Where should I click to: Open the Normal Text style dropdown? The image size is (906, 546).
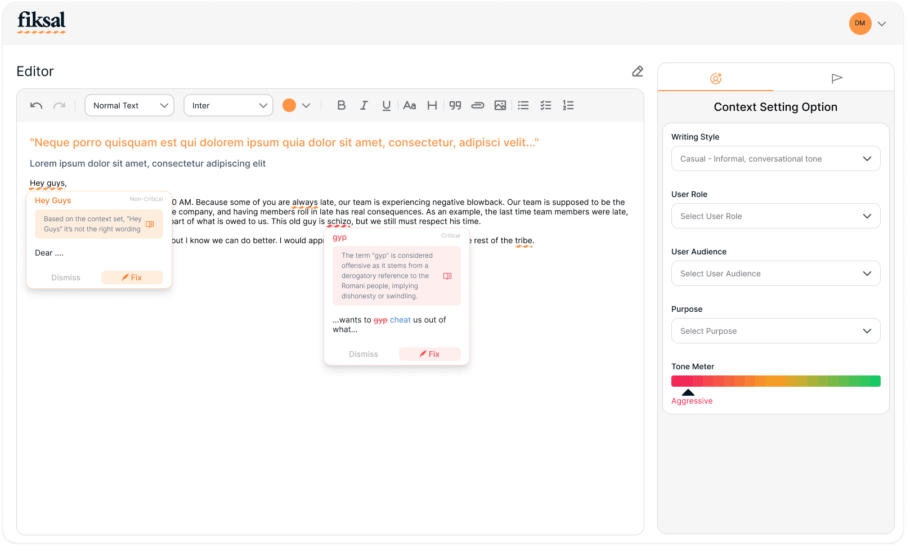pos(129,105)
